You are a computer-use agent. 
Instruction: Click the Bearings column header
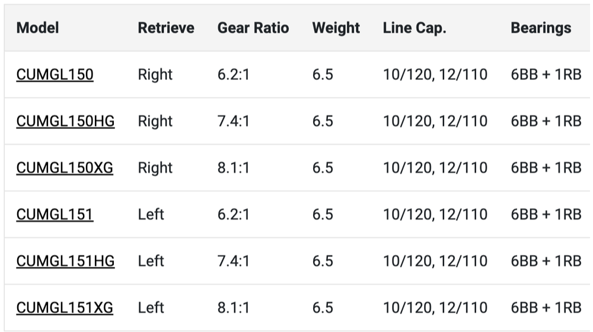coord(541,28)
